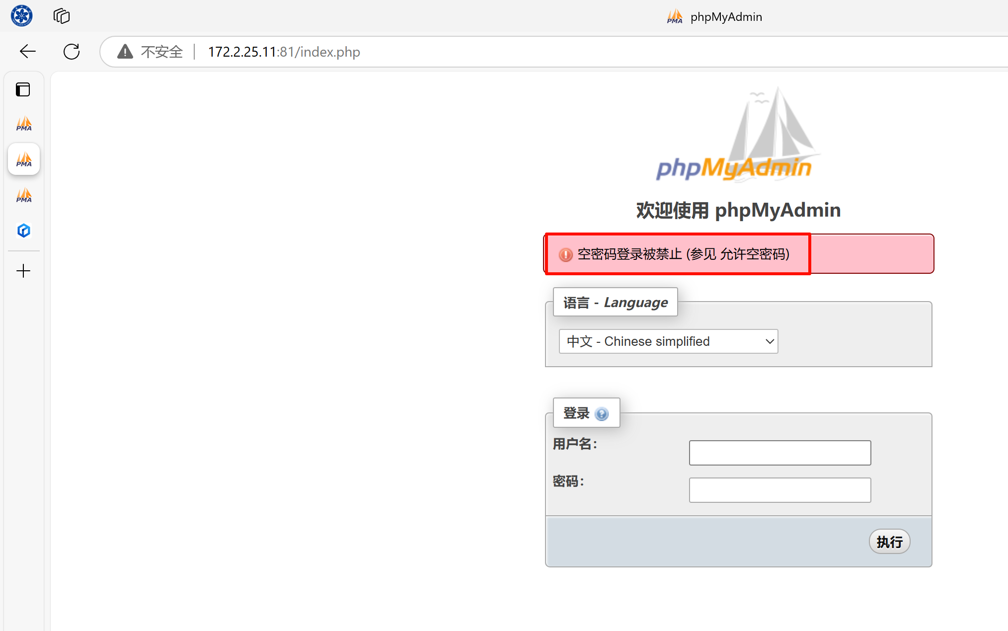
Task: Expand the Chinese simplified language dropdown
Action: pyautogui.click(x=668, y=341)
